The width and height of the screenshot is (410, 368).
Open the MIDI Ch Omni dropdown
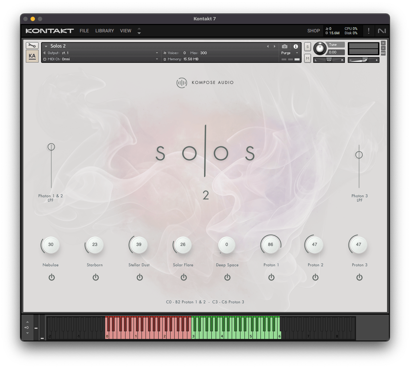pos(157,59)
